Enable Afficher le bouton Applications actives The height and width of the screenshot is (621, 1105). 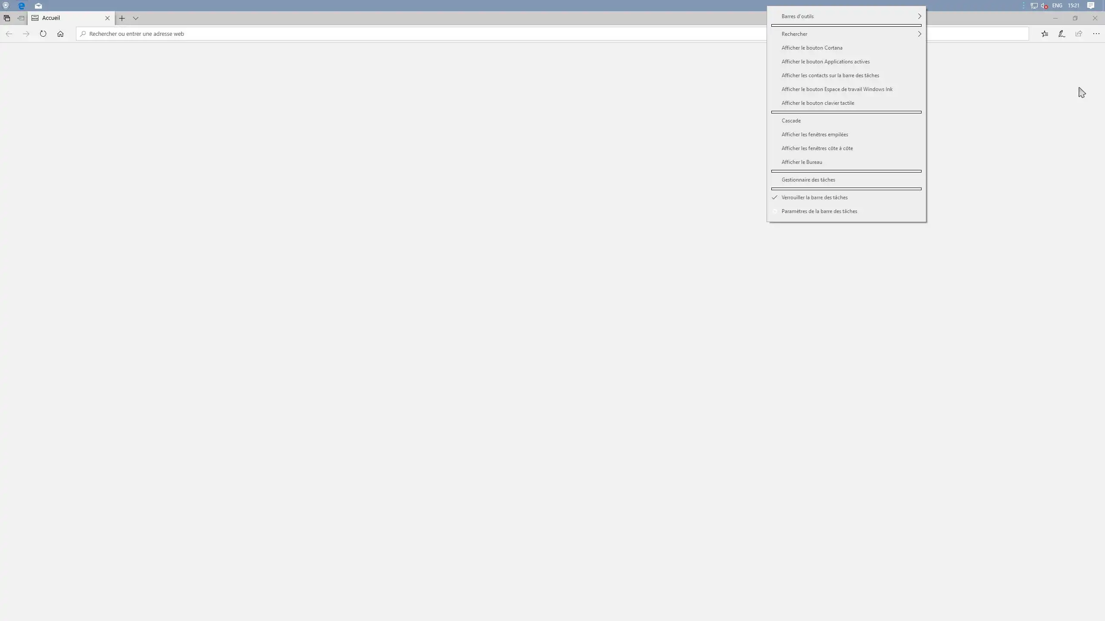point(825,62)
